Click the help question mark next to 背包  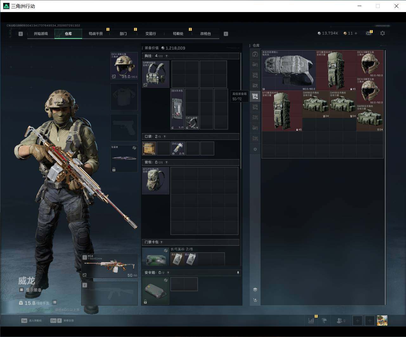pos(166,162)
